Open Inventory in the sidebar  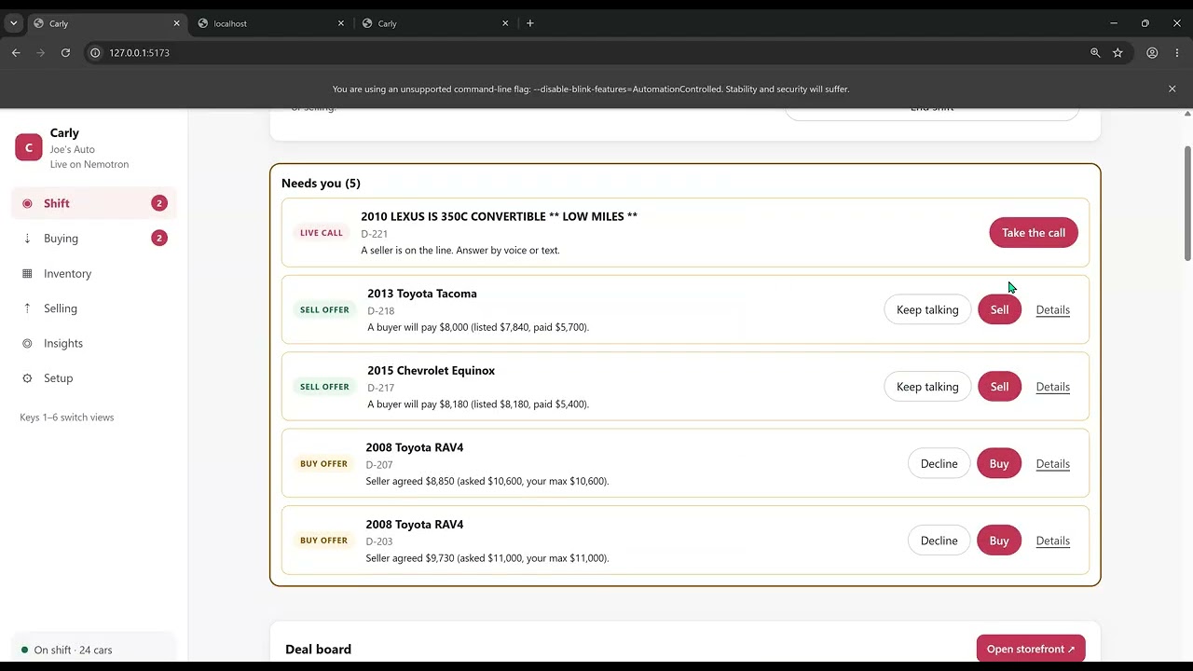tap(93, 273)
